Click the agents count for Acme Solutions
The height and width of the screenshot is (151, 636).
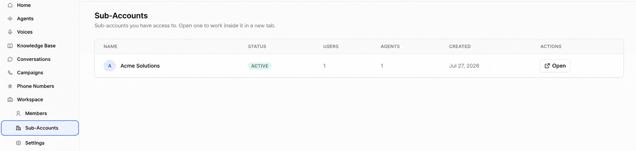[382, 66]
